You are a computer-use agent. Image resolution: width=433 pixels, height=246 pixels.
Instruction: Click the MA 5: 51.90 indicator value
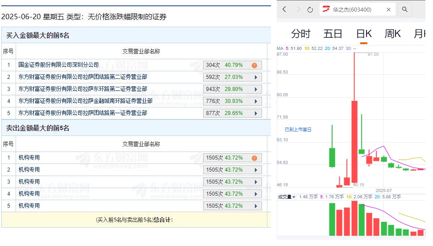click(294, 49)
